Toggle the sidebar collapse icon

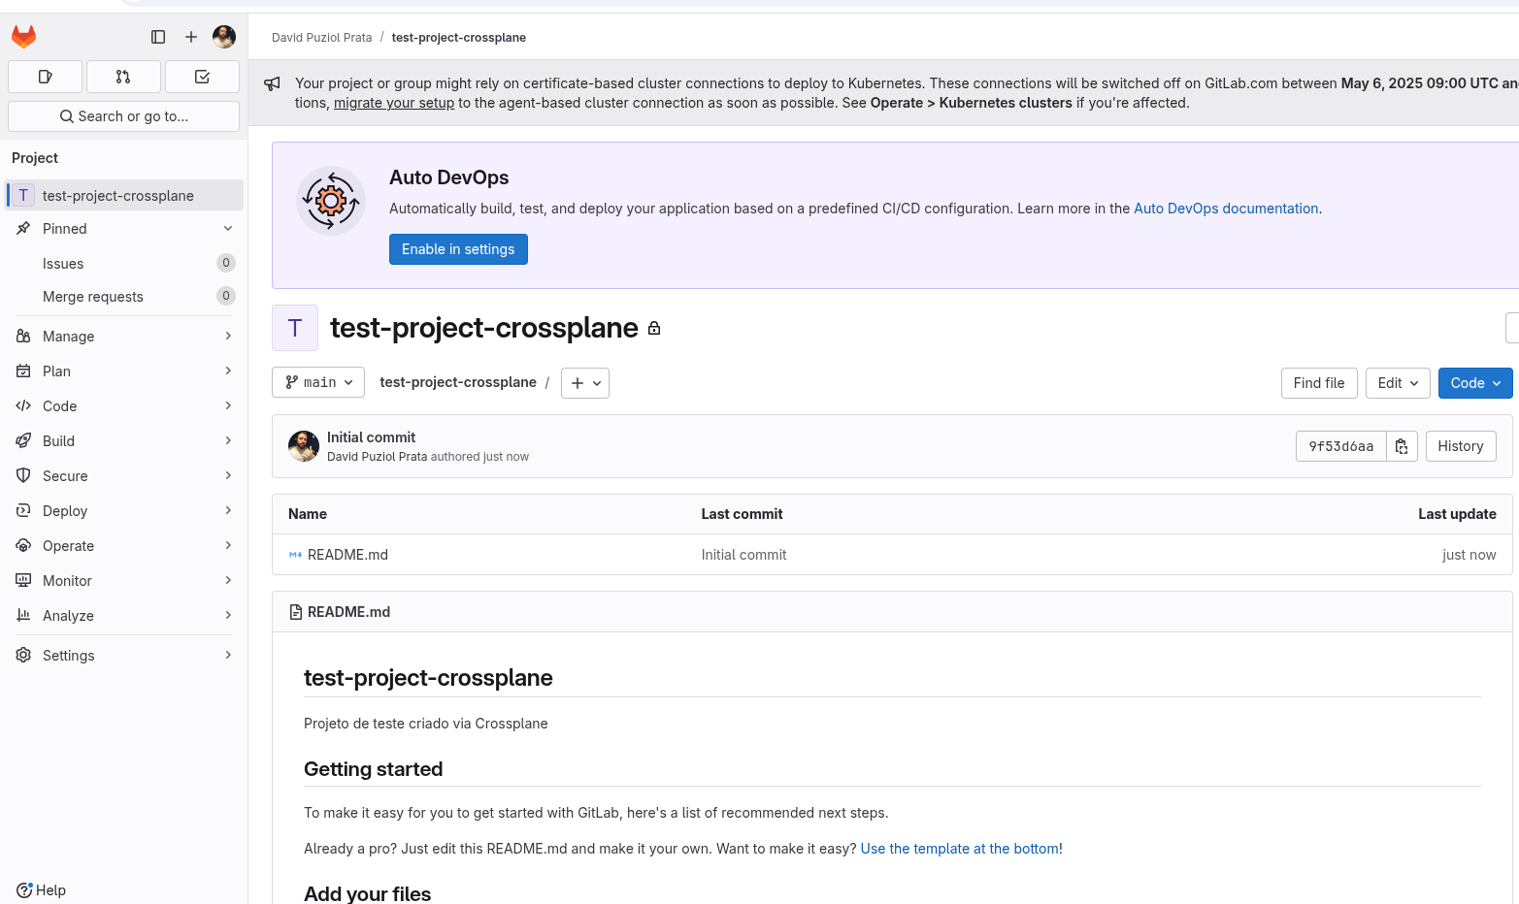(158, 37)
